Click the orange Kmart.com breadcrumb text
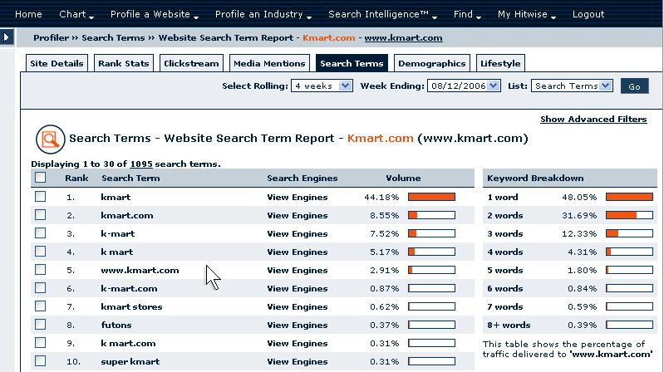Image resolution: width=664 pixels, height=372 pixels. pyautogui.click(x=328, y=37)
